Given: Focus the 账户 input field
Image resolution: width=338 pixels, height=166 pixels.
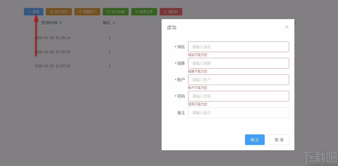Looking at the screenshot, I should coord(238,80).
